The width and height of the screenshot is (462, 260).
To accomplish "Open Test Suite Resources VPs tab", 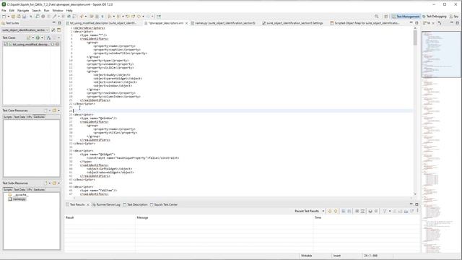I will [30, 189].
